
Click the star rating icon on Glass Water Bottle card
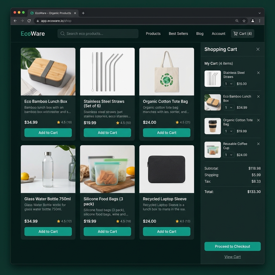coord(58,221)
